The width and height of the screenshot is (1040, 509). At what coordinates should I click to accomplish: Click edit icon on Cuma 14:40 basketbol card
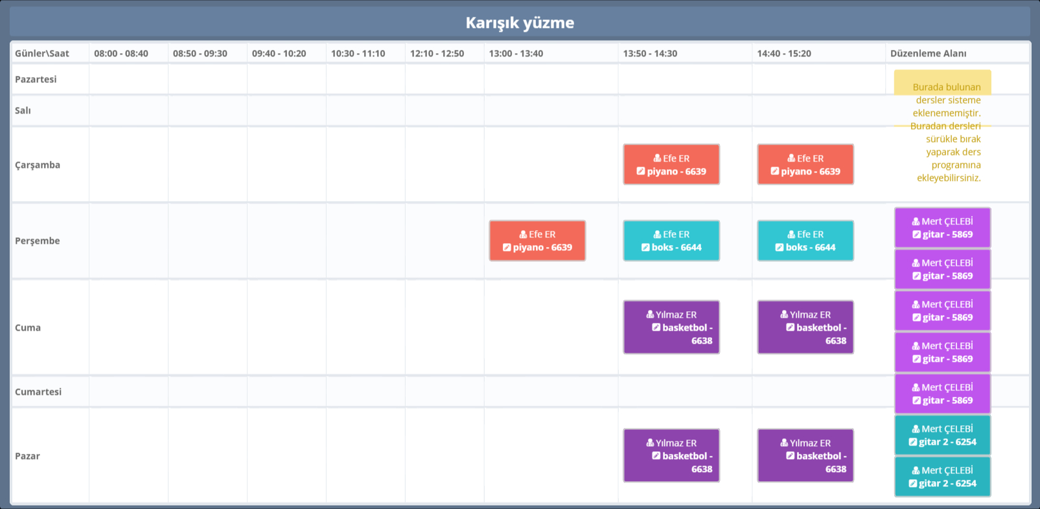coord(790,328)
